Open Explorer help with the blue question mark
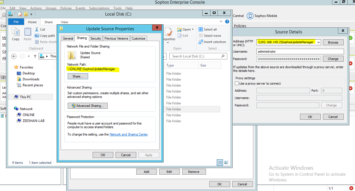 (227, 22)
